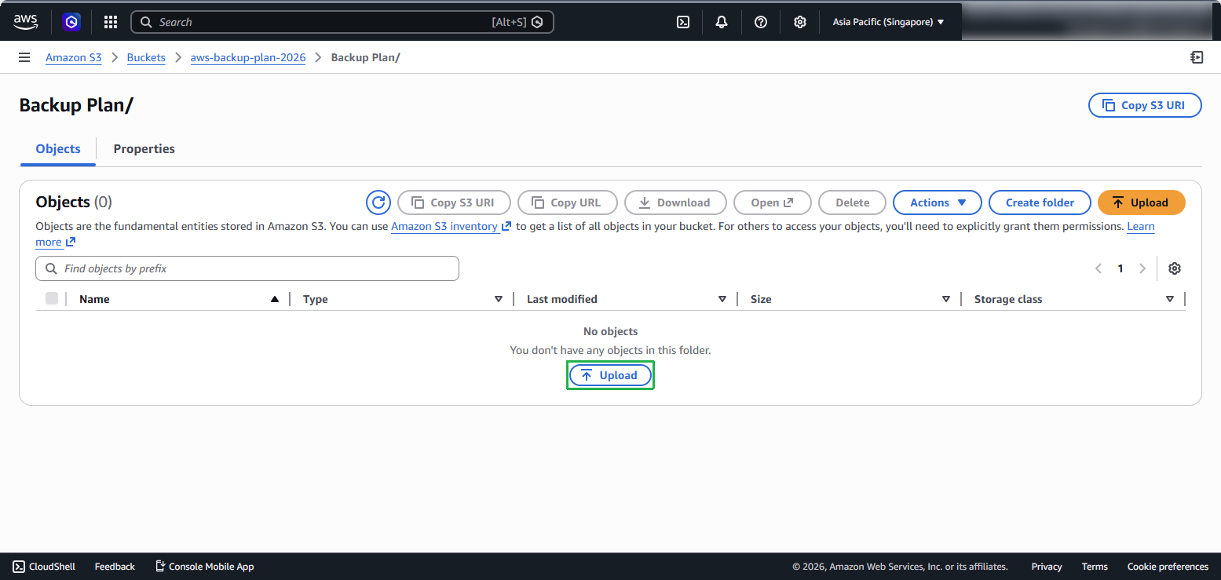Open the AWS console home logo
Viewport: 1221px width, 580px height.
tap(25, 22)
